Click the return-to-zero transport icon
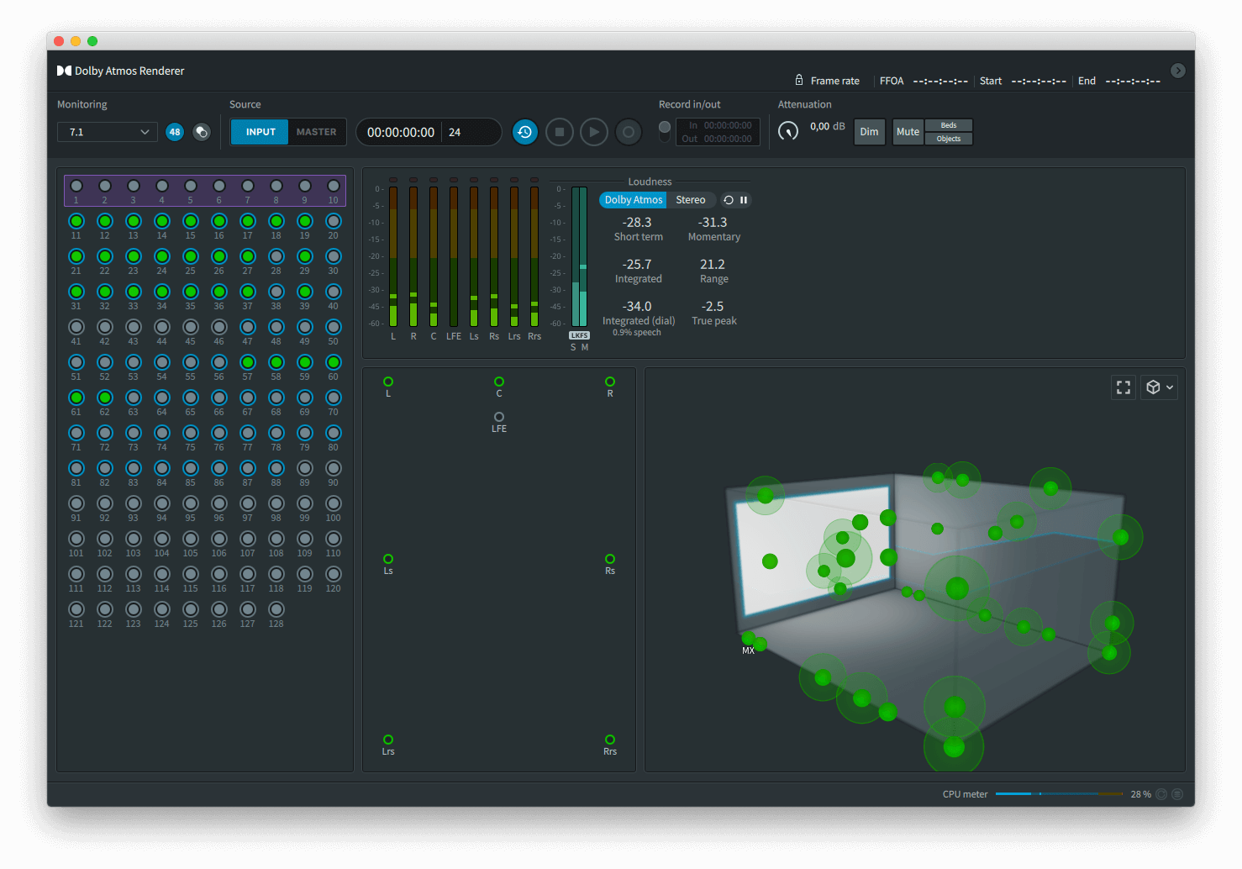This screenshot has width=1242, height=869. 525,132
